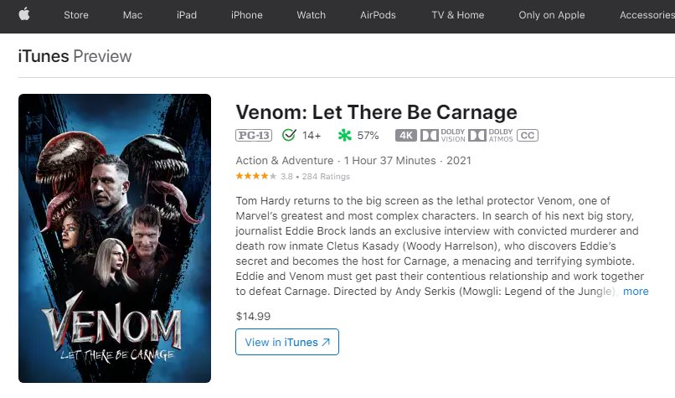The width and height of the screenshot is (675, 398).
Task: Click the Venom movie poster thumbnail
Action: [115, 238]
